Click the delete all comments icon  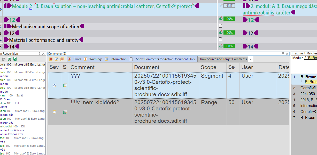coord(62,59)
